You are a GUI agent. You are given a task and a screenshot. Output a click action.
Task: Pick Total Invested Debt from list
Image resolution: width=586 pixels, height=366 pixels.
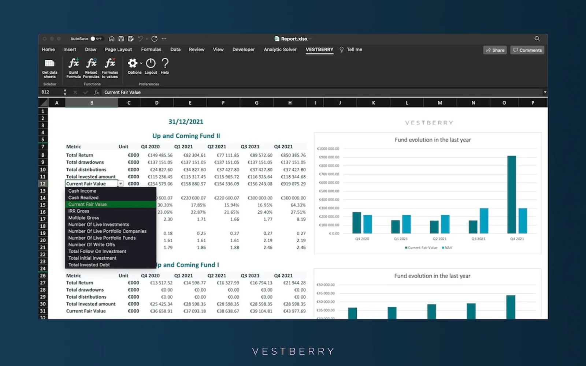111,265
